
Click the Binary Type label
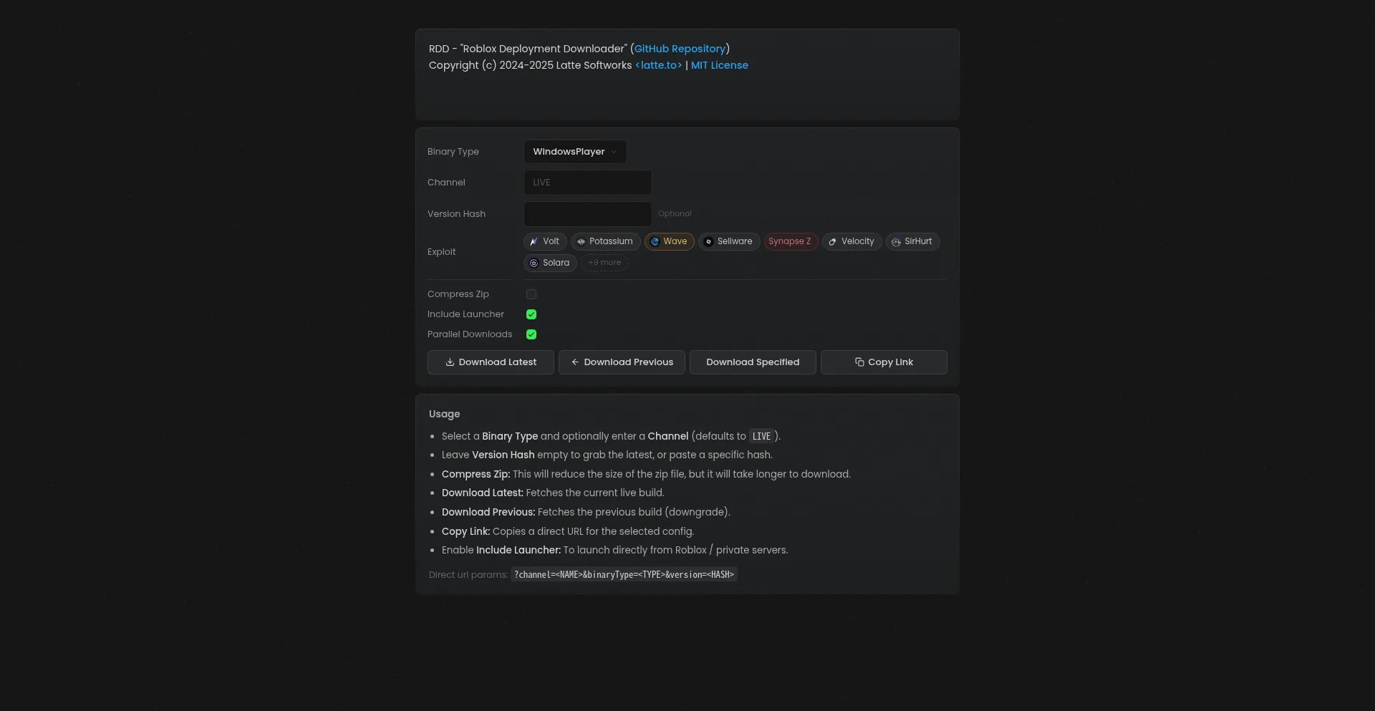453,152
